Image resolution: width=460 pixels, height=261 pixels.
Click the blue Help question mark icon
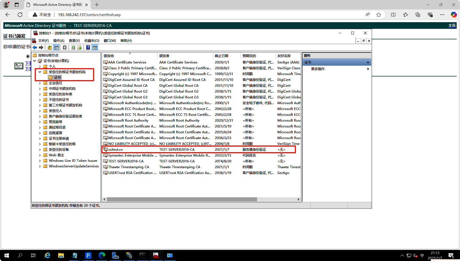coord(88,47)
